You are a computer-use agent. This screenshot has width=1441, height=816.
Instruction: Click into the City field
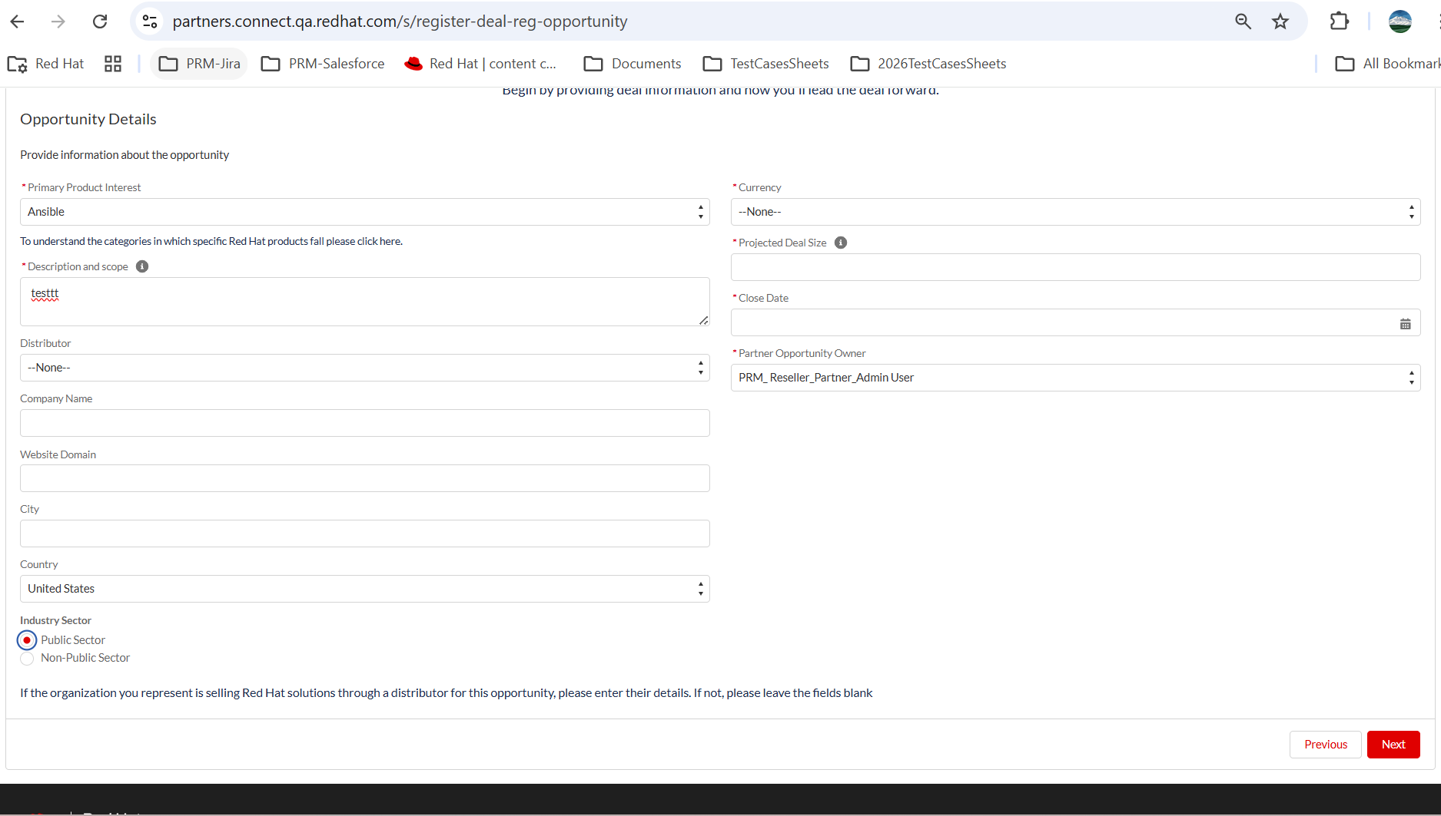pos(364,534)
